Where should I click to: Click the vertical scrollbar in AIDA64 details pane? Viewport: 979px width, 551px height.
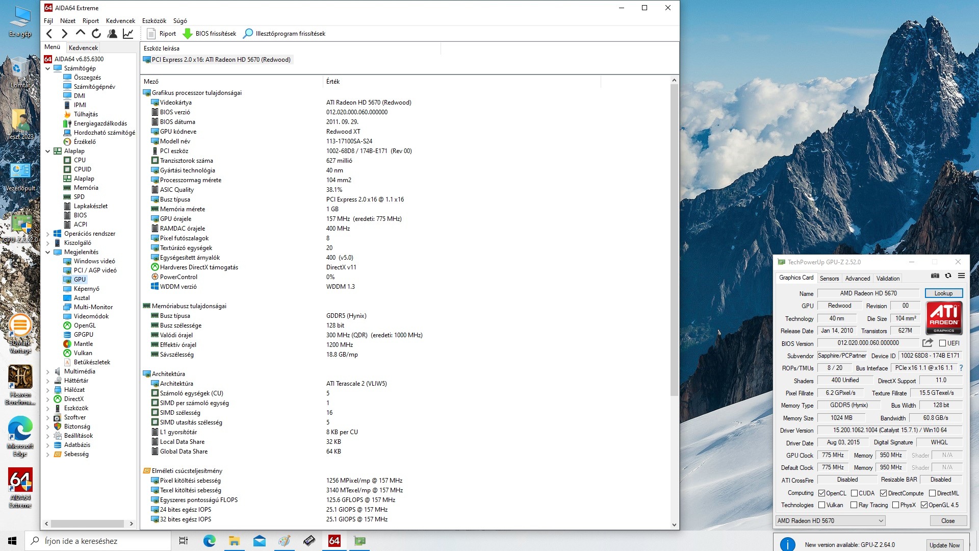[x=674, y=240]
